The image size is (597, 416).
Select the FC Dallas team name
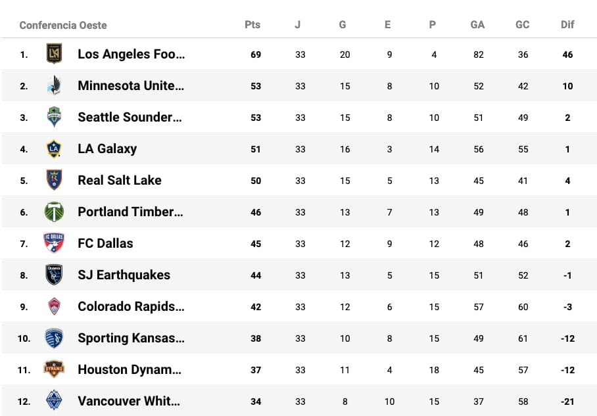coord(105,243)
